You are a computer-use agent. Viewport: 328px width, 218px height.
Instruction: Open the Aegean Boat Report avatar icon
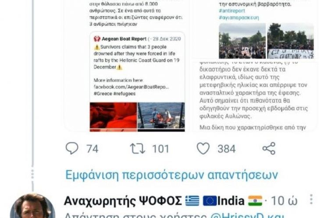97,39
